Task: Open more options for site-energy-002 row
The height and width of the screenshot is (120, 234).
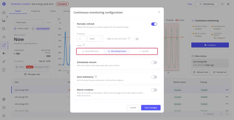Action: point(227,104)
